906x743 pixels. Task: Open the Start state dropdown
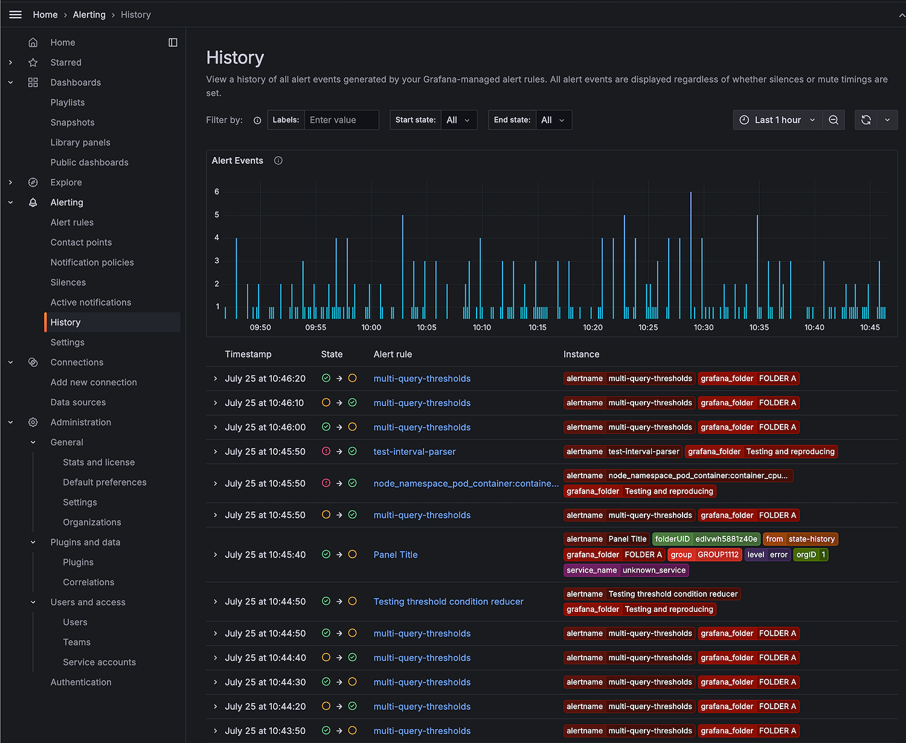pos(458,120)
